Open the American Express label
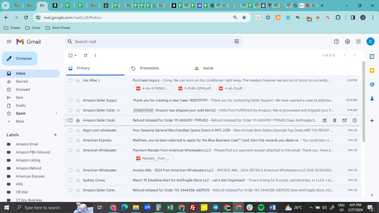 click(30, 176)
